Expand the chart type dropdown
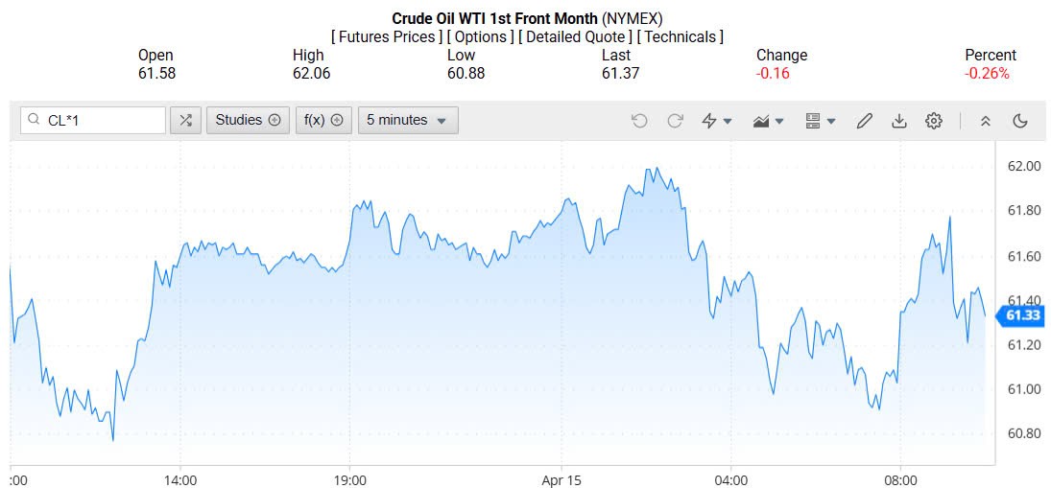 [x=769, y=121]
